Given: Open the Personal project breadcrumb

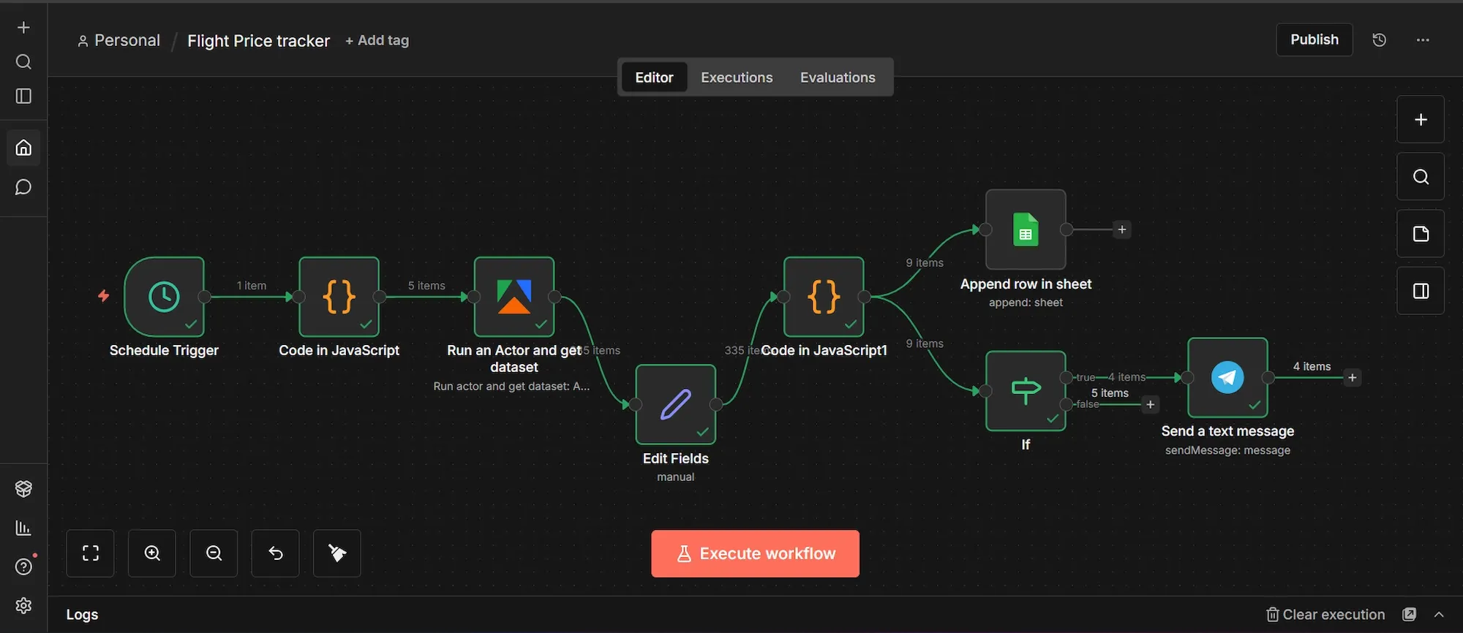Looking at the screenshot, I should (119, 40).
